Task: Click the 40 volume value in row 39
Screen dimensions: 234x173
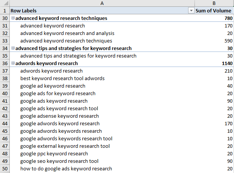Action: coord(214,86)
